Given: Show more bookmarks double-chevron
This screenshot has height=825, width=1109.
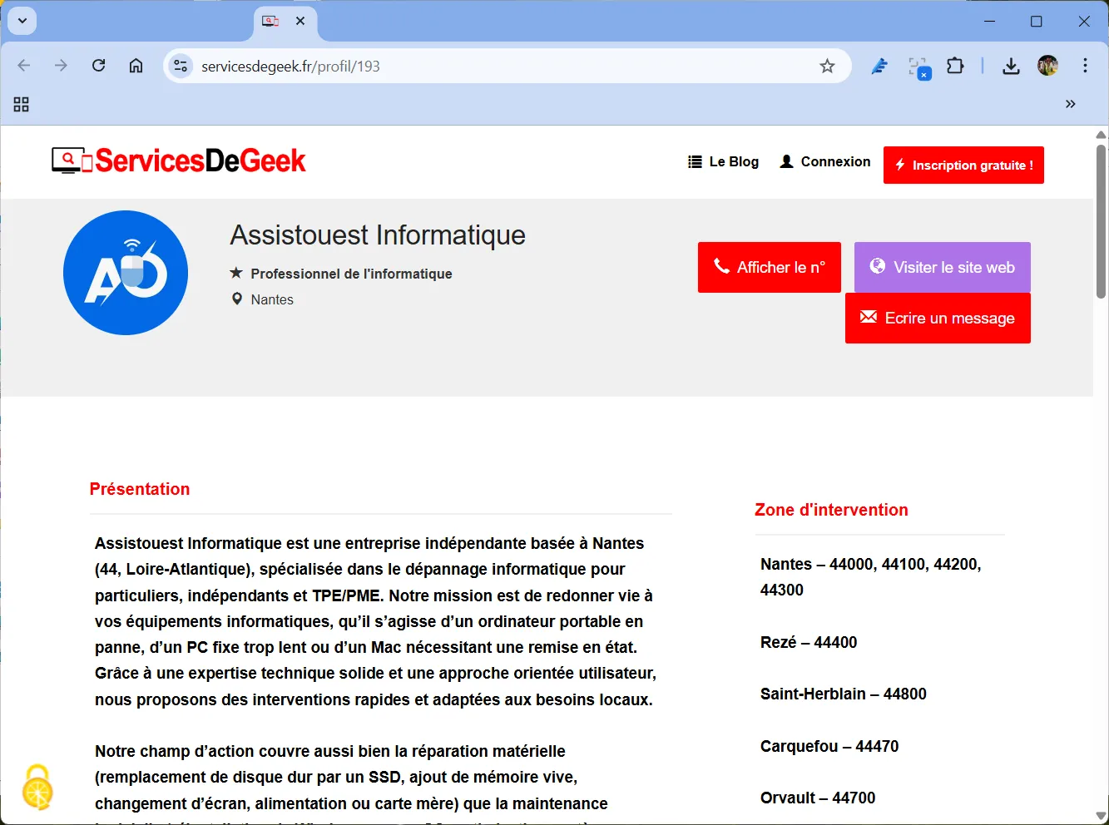Looking at the screenshot, I should click(x=1071, y=104).
